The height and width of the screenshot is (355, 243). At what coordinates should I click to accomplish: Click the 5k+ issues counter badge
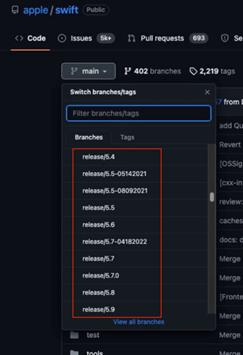pos(106,38)
